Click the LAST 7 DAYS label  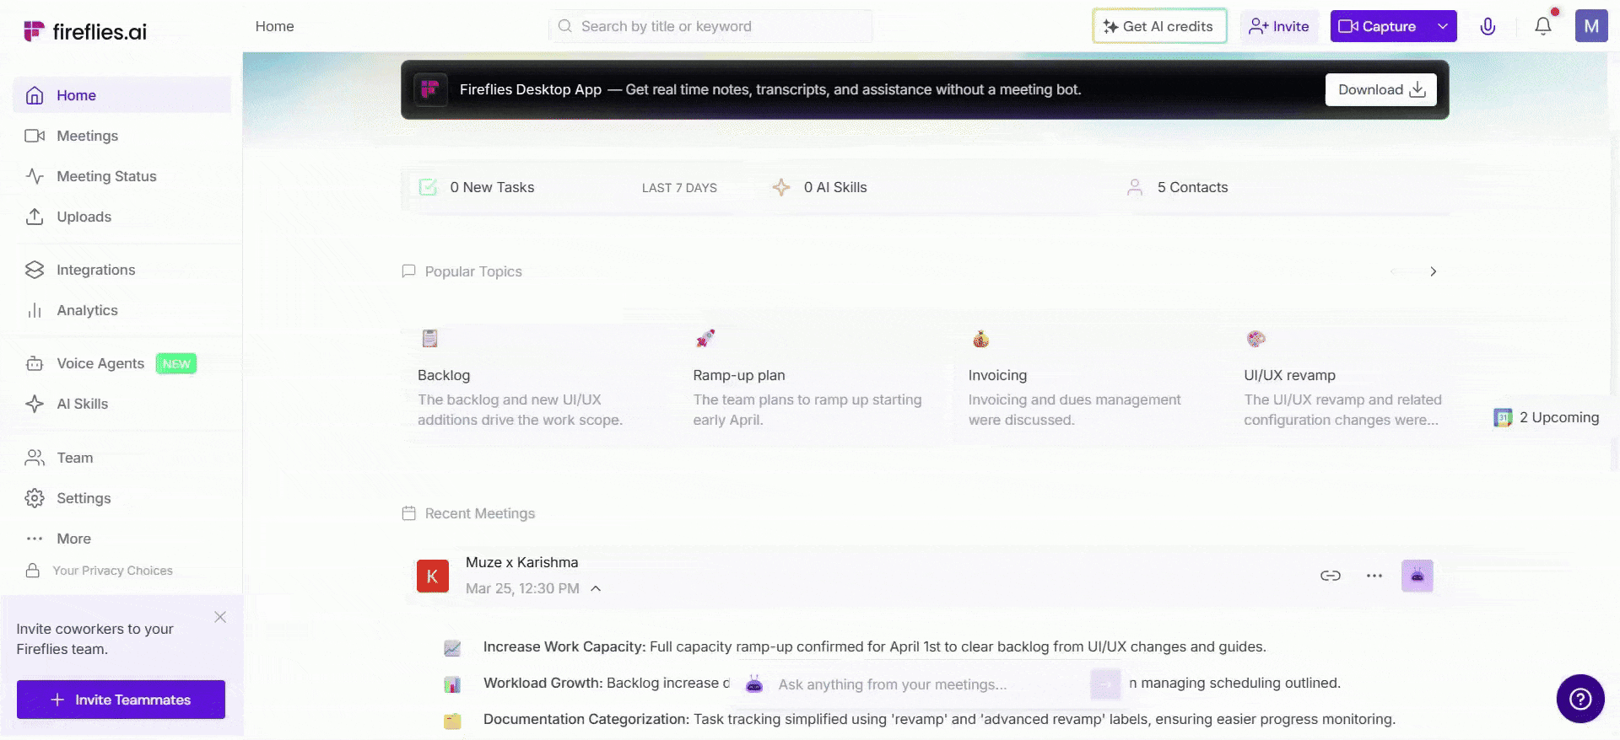tap(679, 188)
